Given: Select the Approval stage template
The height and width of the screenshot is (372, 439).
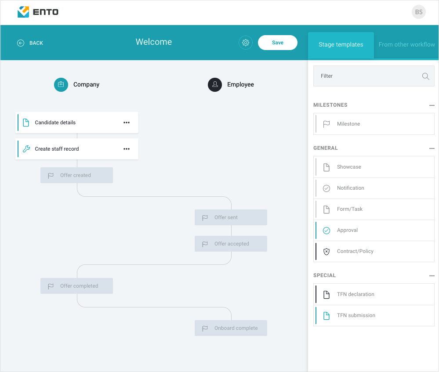Looking at the screenshot, I should pos(374,231).
